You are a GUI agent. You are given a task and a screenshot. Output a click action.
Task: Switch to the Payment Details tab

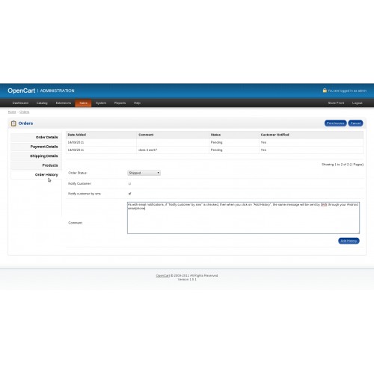point(36,147)
